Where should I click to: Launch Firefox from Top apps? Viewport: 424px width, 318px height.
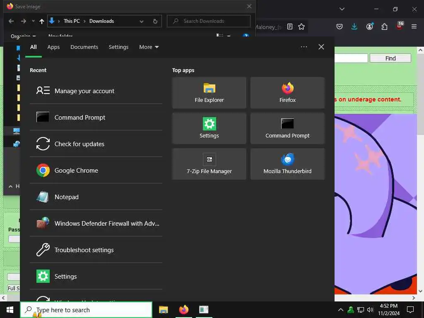pyautogui.click(x=287, y=93)
